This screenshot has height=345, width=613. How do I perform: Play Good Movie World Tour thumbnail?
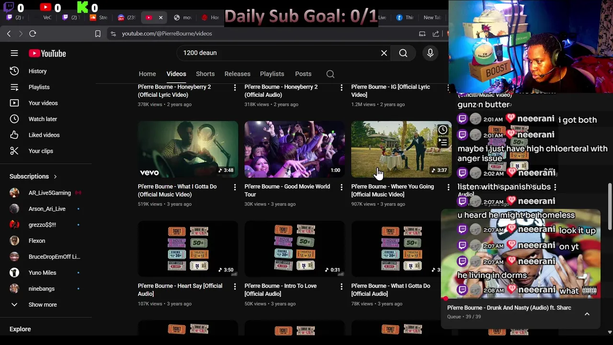[295, 149]
